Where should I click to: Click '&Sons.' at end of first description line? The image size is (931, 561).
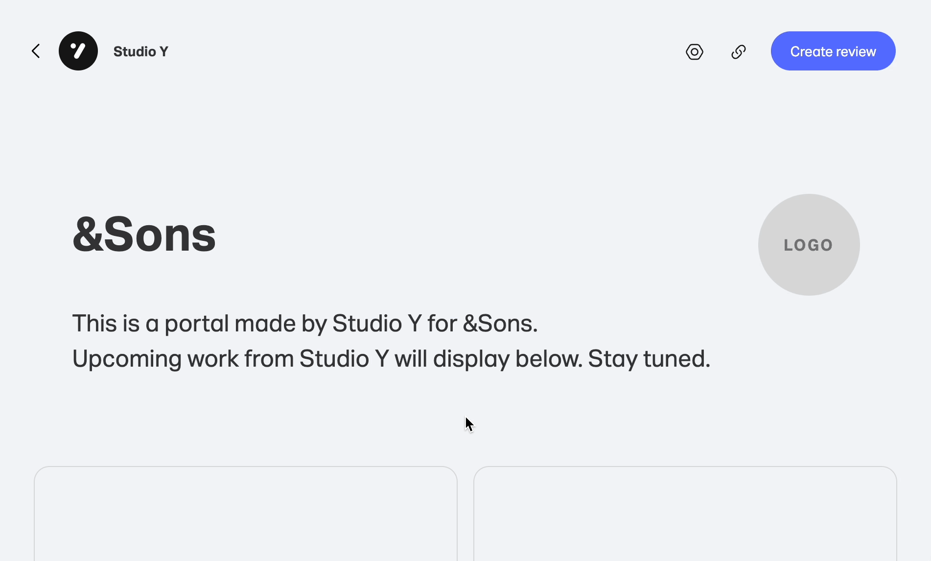pyautogui.click(x=500, y=324)
